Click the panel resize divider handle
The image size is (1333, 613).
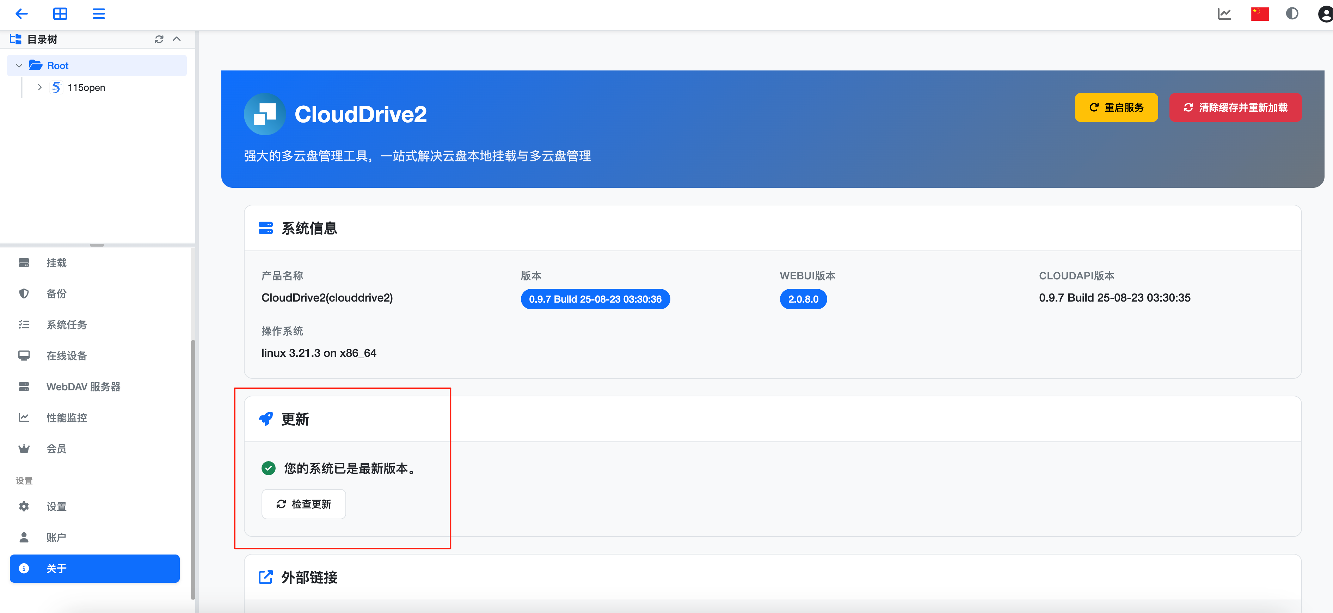97,245
